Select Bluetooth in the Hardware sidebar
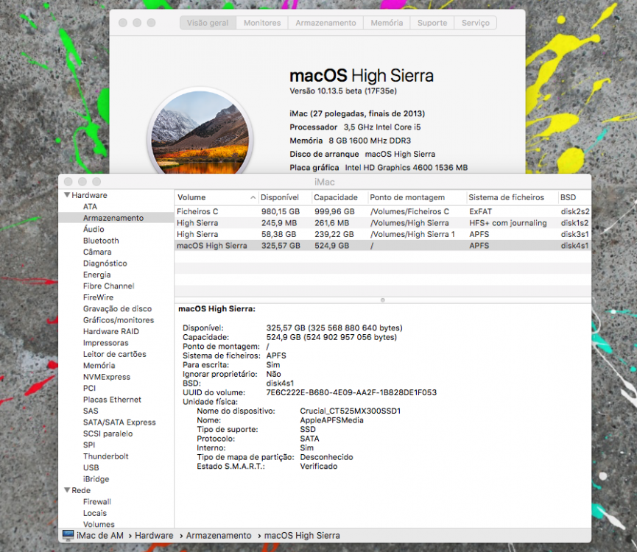 (101, 241)
